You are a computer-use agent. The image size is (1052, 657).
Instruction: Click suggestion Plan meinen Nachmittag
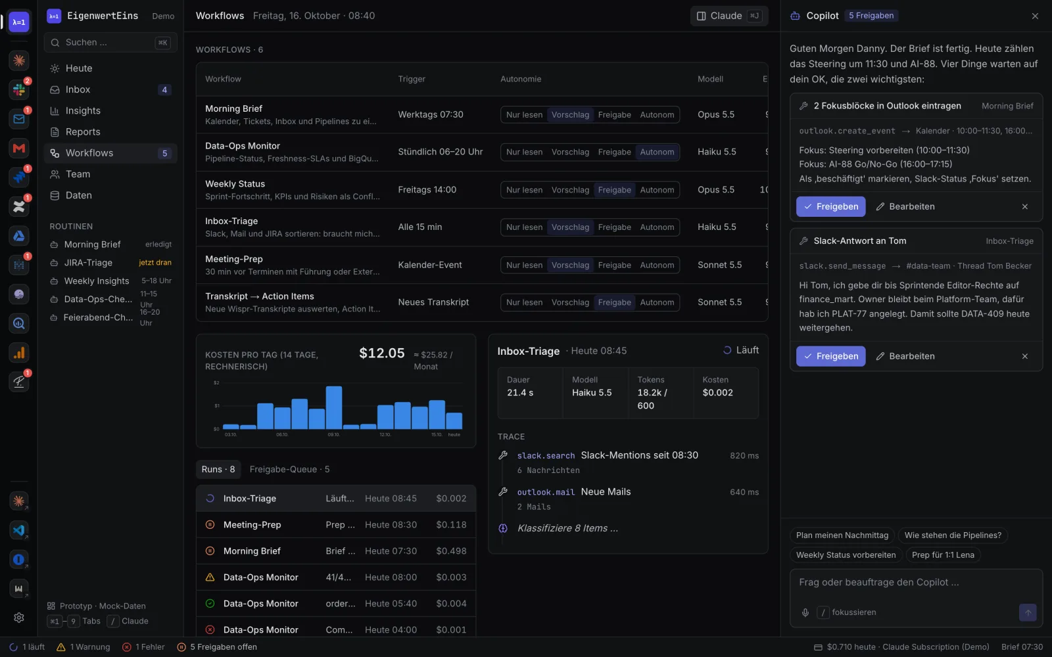click(x=842, y=535)
